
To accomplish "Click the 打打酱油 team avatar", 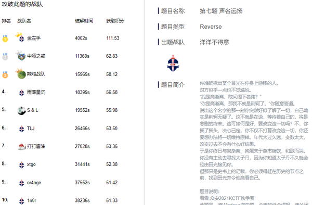I will coord(21,147).
